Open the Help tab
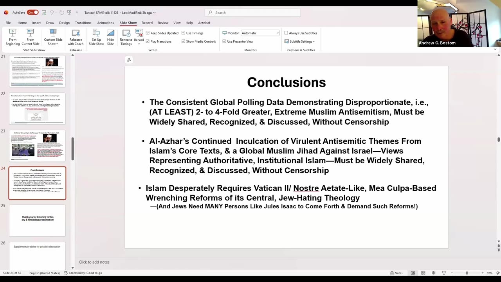501x282 pixels. click(x=189, y=23)
